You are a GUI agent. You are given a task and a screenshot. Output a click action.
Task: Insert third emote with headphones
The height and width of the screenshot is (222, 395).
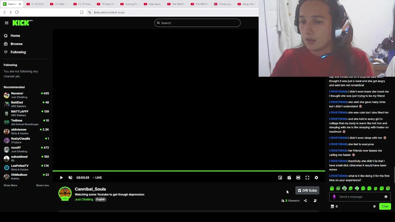tap(344, 188)
